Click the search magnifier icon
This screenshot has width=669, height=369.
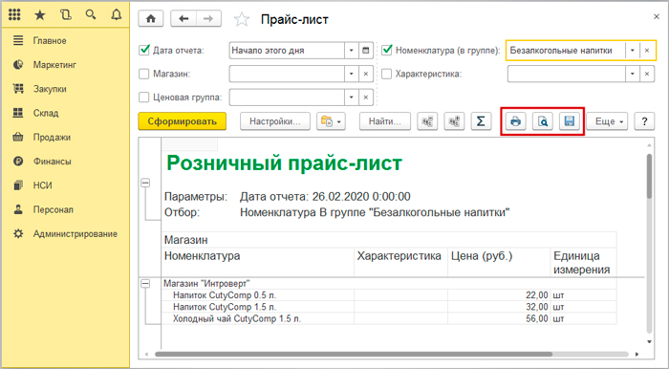pyautogui.click(x=91, y=15)
